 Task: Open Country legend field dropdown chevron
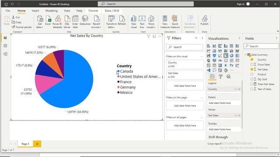click(235, 89)
